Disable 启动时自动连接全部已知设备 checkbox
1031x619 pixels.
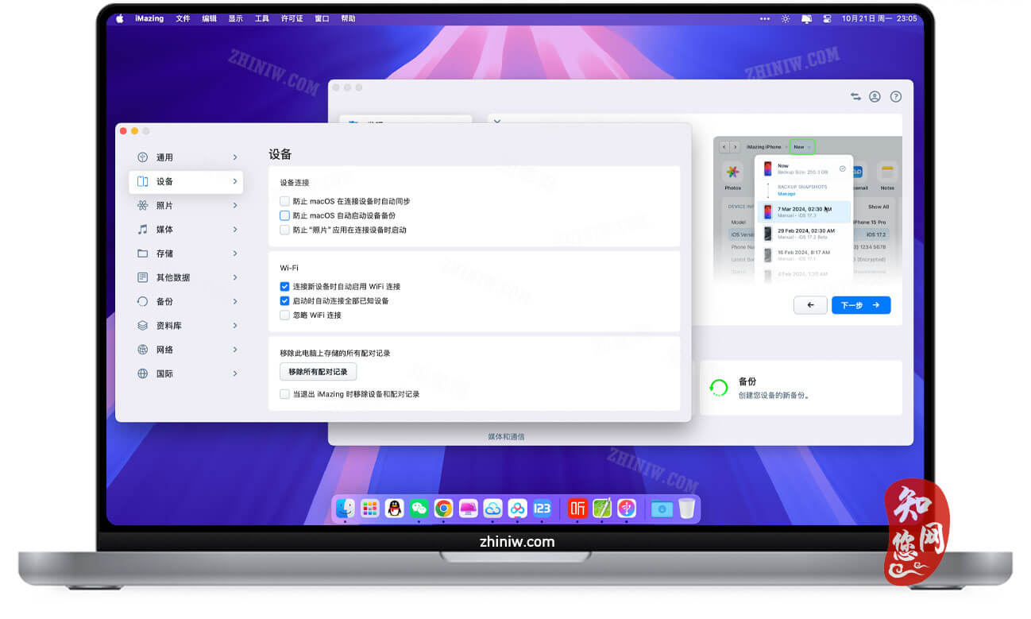coord(285,300)
